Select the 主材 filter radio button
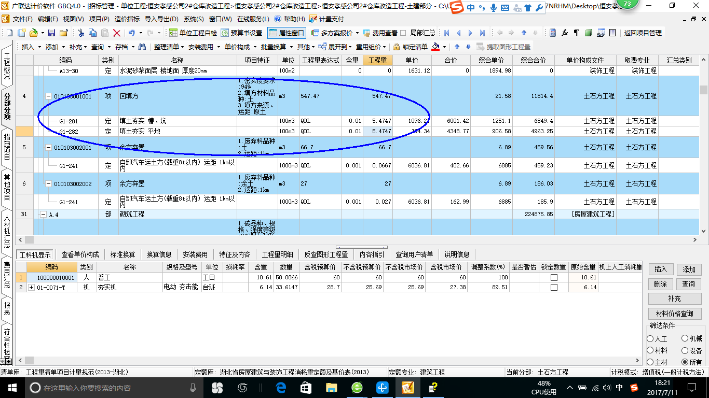The width and height of the screenshot is (709, 398). click(650, 362)
